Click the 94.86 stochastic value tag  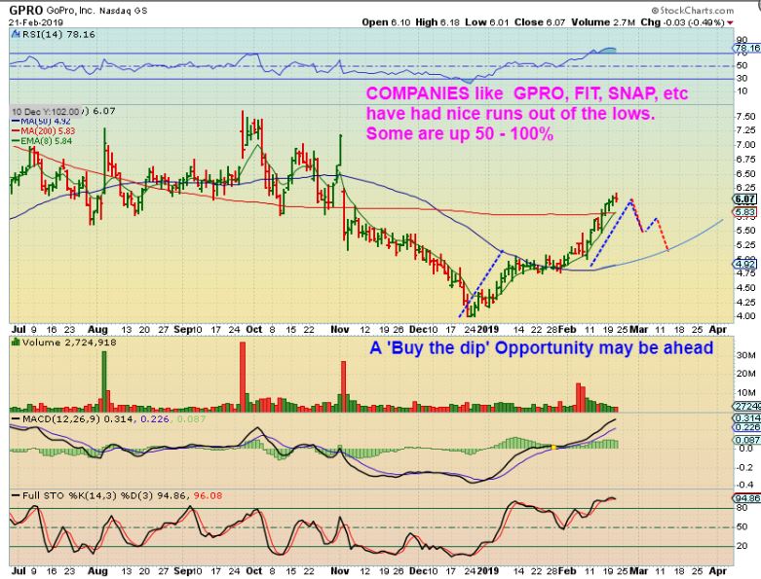746,498
